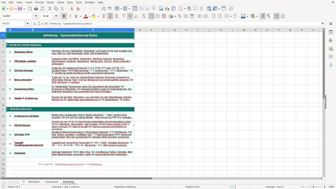Toggle Italic formatting
Viewport: 336px width, 189px height.
[70, 16]
